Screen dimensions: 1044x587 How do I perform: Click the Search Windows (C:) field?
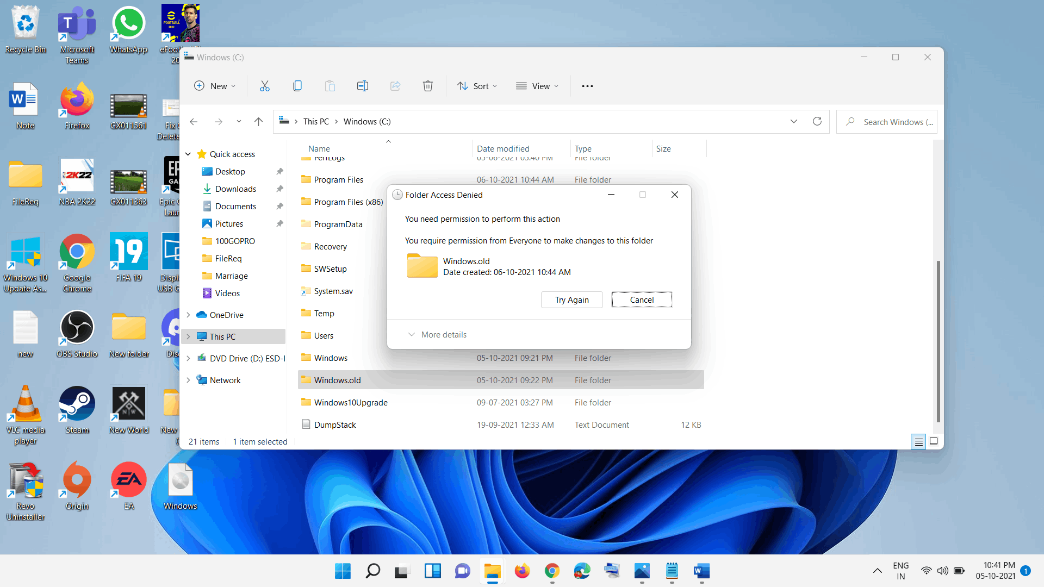[x=886, y=122]
